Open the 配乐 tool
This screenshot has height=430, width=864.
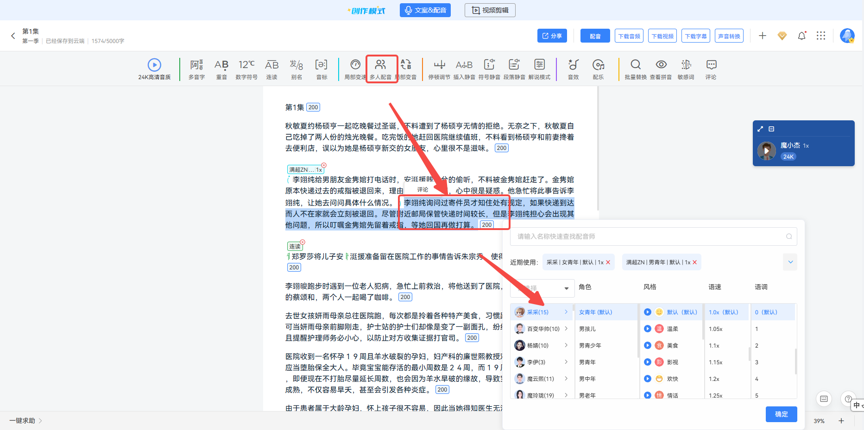(x=598, y=69)
